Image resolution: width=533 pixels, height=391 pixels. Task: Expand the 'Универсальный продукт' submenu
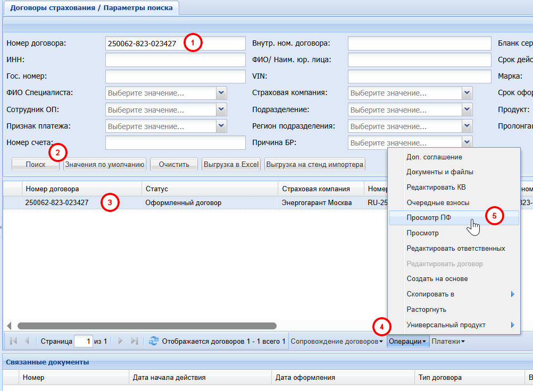(512, 325)
